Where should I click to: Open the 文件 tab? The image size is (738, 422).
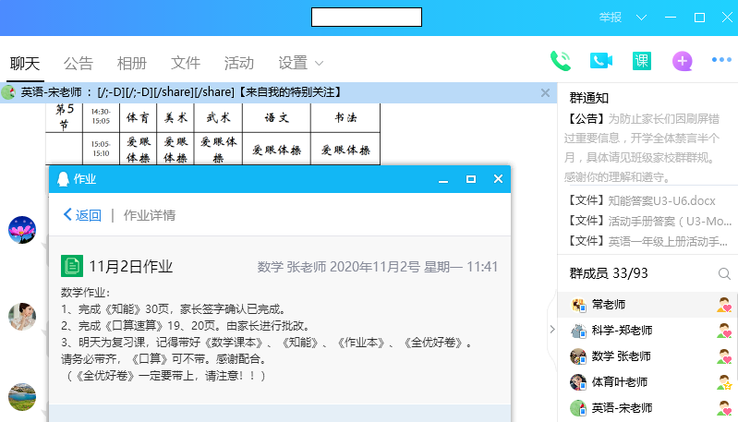tap(186, 63)
